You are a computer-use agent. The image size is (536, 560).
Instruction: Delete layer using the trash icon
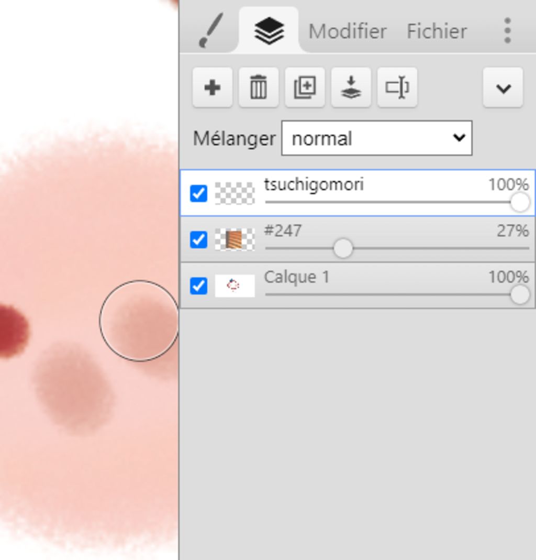(x=258, y=87)
